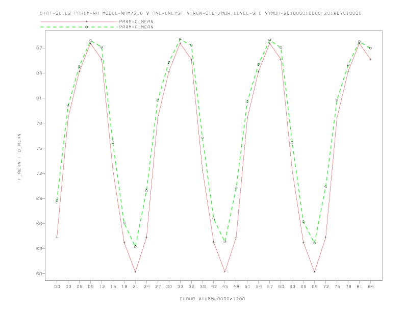404x312 pixels.
Task: Select the PARM=O_MEAN legend label
Action: 136,21
